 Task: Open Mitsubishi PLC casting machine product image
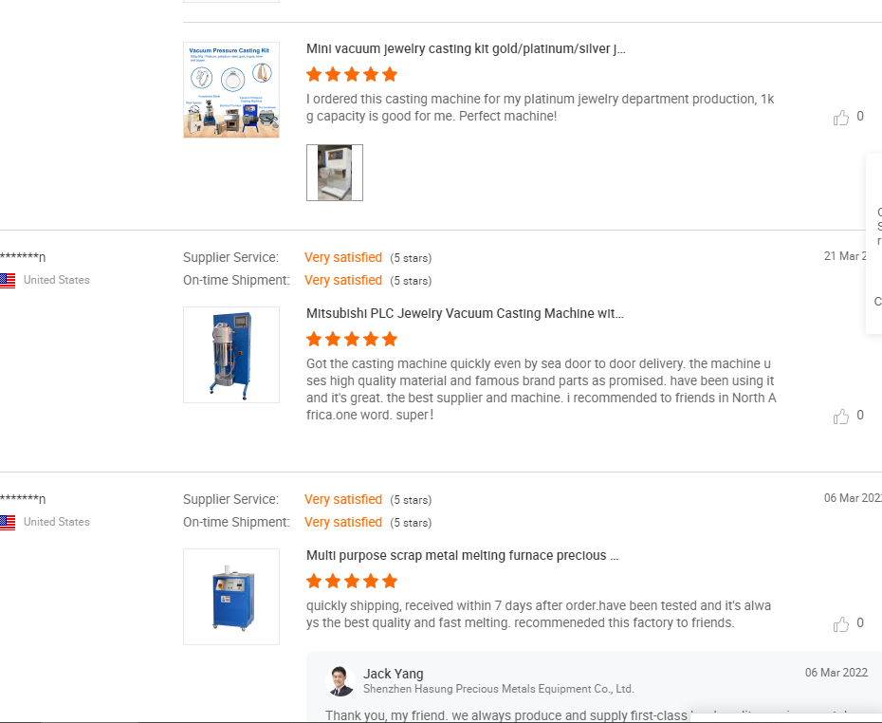(x=231, y=355)
